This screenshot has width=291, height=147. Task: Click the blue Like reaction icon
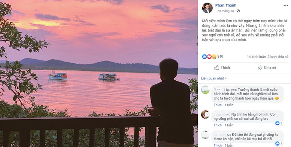[x=204, y=57]
